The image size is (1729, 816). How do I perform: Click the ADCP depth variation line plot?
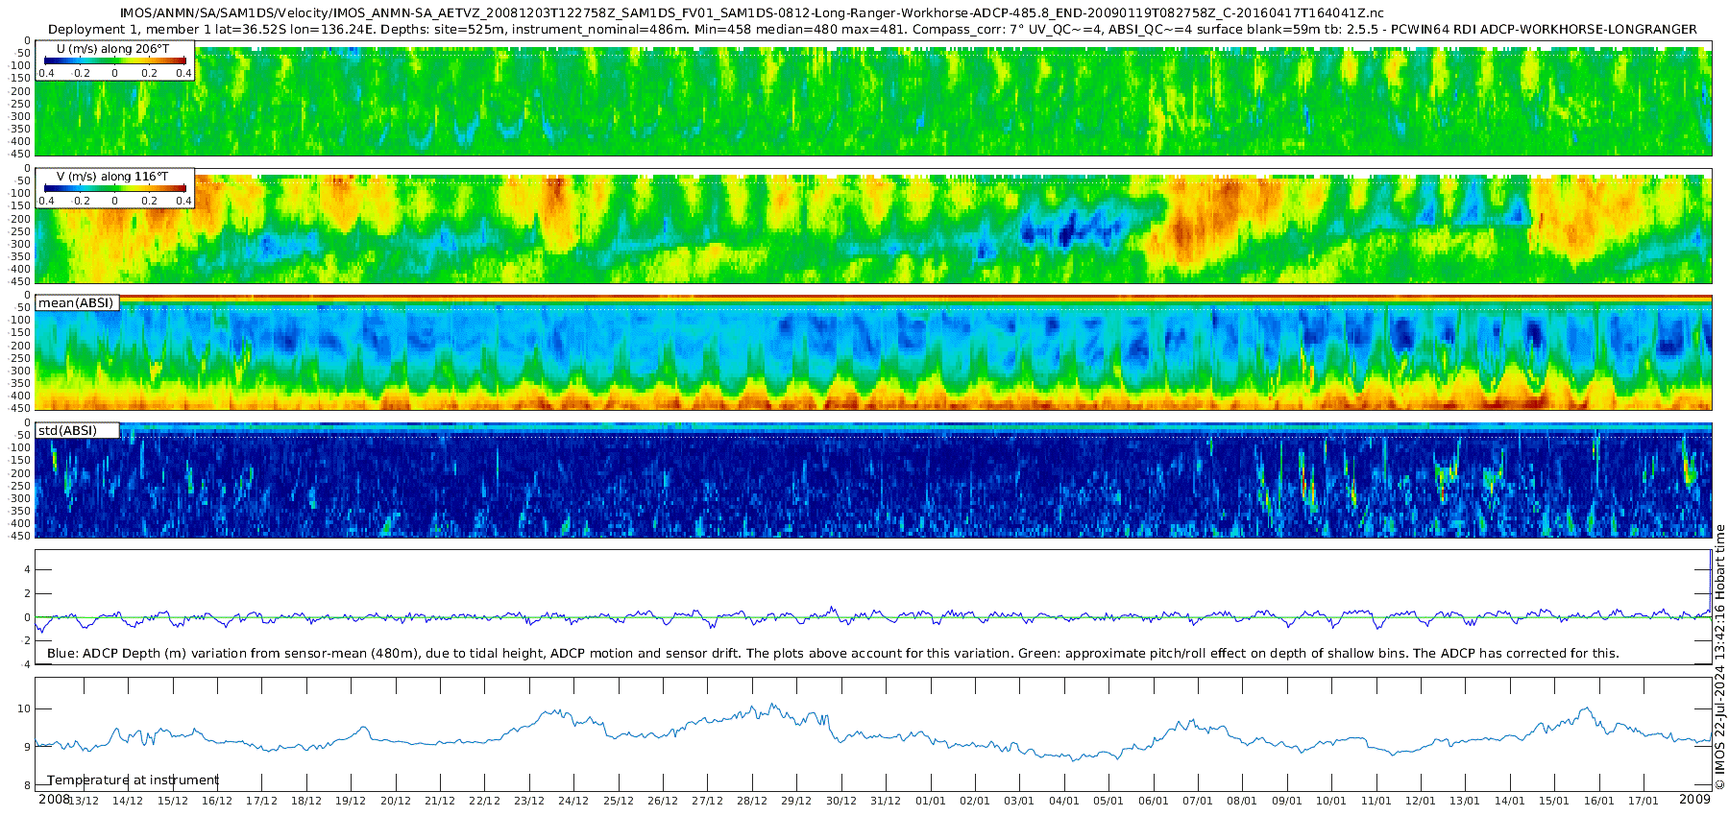pos(873,607)
